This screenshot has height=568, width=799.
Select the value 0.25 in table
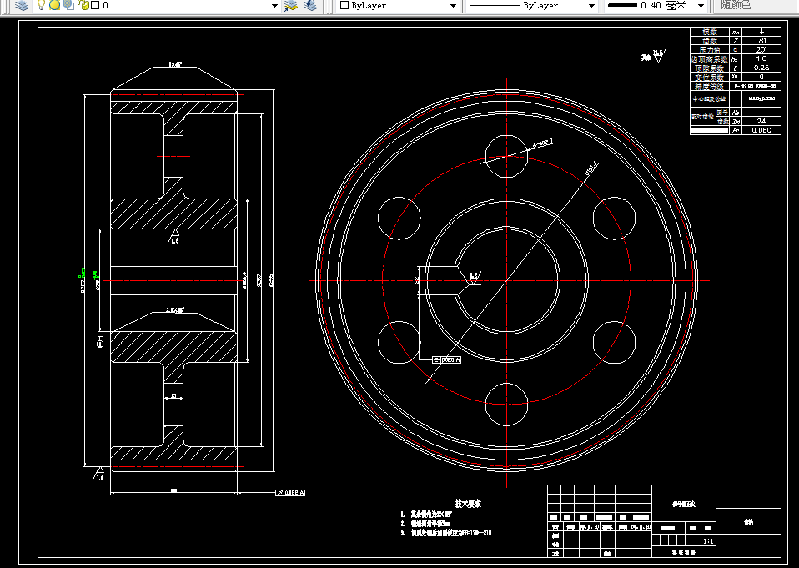(761, 68)
